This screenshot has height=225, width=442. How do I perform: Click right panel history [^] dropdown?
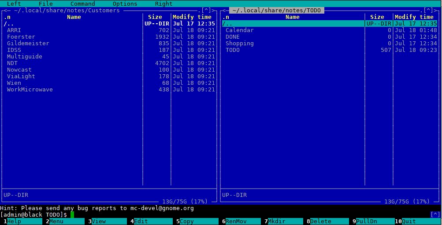tap(428, 10)
